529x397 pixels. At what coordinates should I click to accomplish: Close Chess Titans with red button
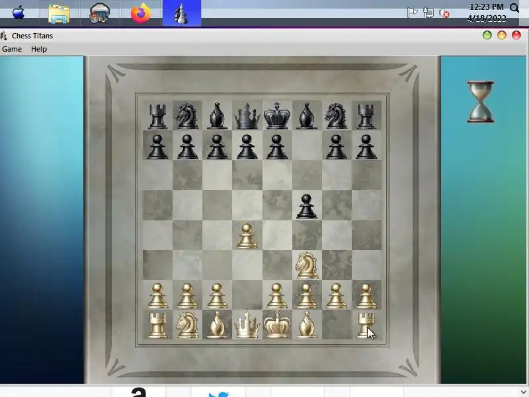tap(516, 35)
